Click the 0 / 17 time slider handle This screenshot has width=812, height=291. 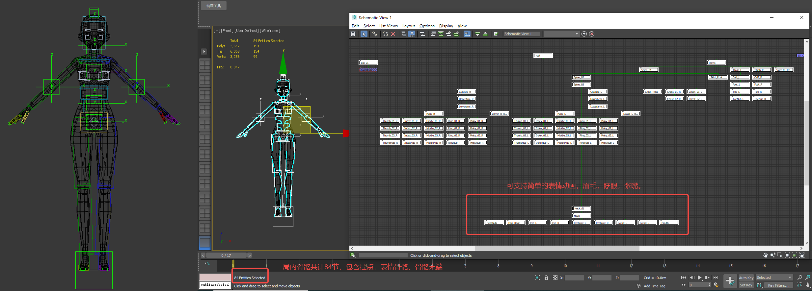[226, 255]
